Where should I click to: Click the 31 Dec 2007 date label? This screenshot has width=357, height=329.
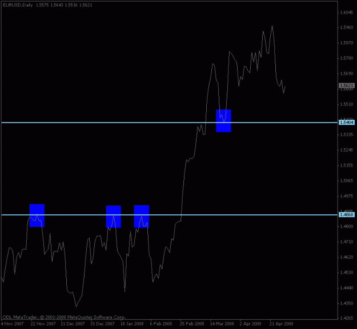[102, 323]
